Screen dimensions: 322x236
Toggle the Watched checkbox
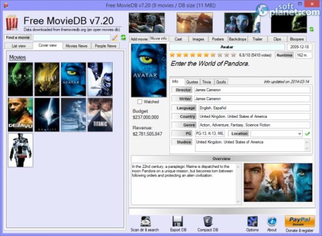pos(140,102)
